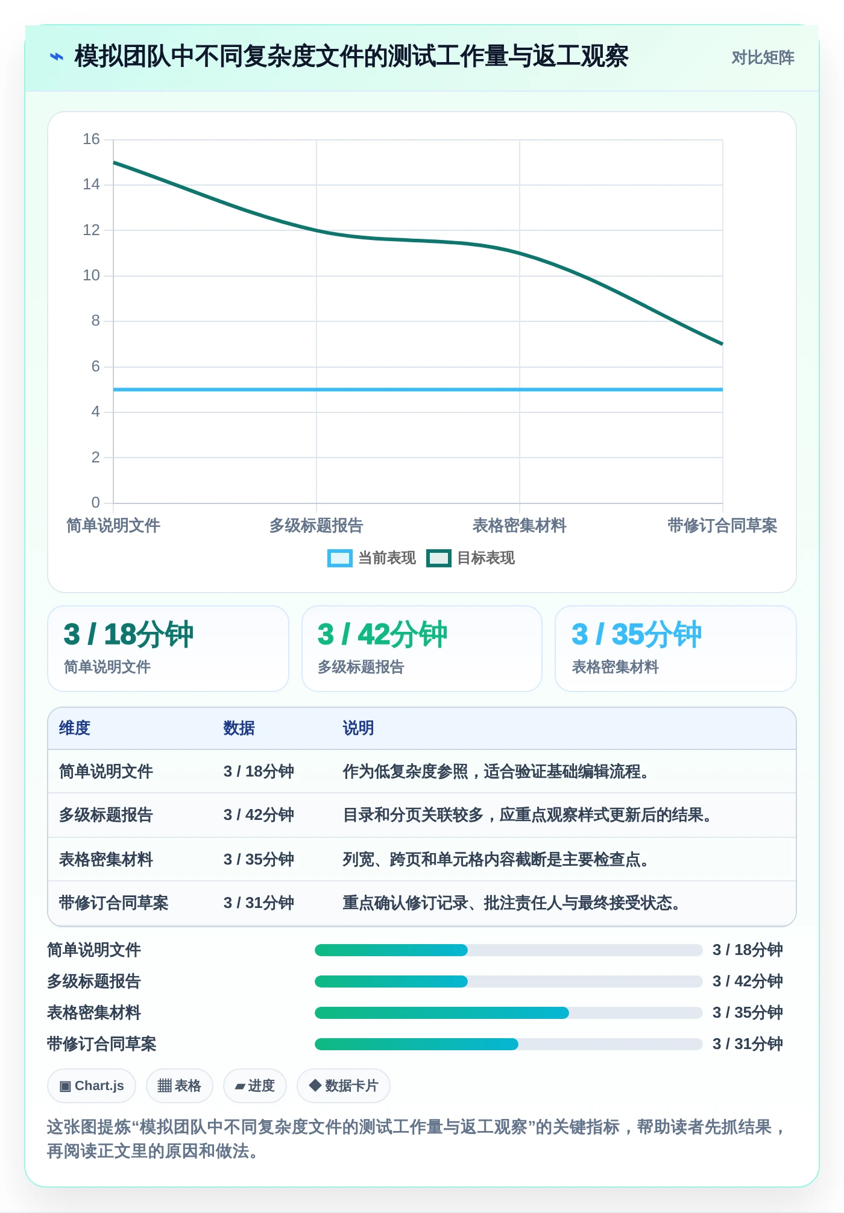Click the 目标表现 legend text
The height and width of the screenshot is (1213, 844).
[486, 558]
